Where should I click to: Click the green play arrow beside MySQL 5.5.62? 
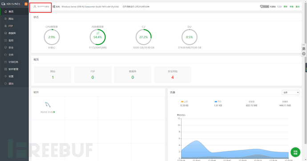click(54, 112)
